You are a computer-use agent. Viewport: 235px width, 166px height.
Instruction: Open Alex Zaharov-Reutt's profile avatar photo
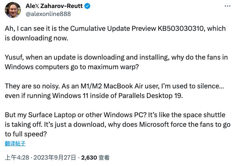(x=13, y=10)
